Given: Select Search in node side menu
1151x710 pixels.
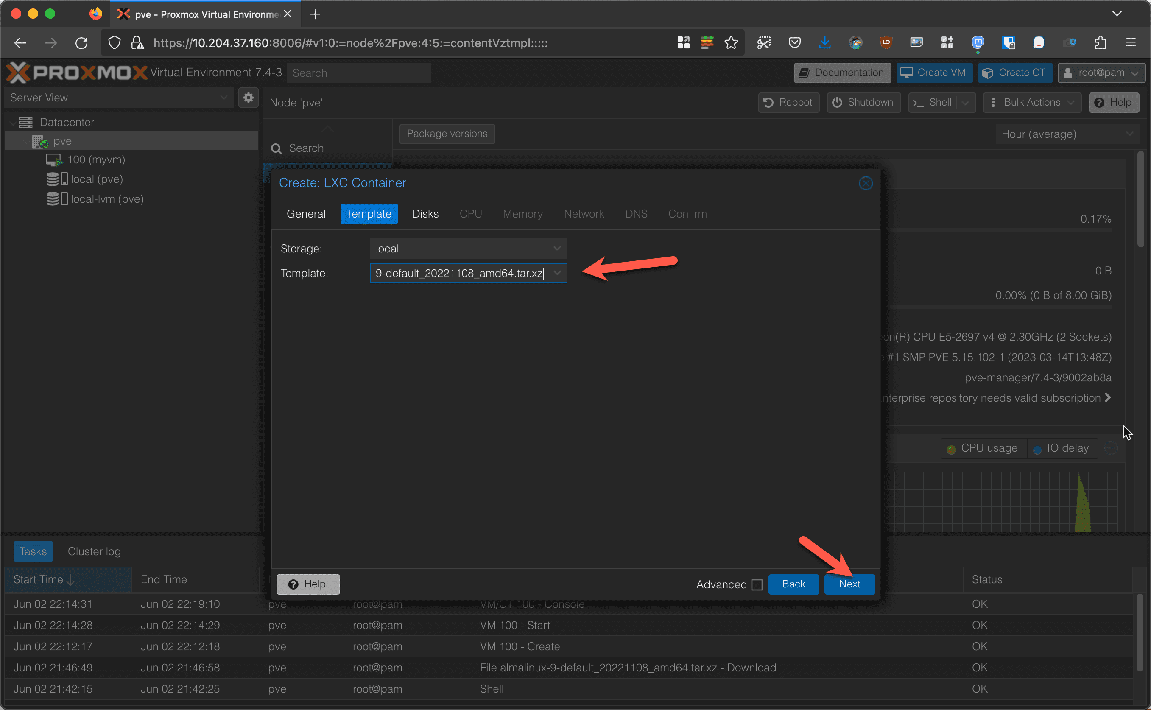Looking at the screenshot, I should point(306,148).
